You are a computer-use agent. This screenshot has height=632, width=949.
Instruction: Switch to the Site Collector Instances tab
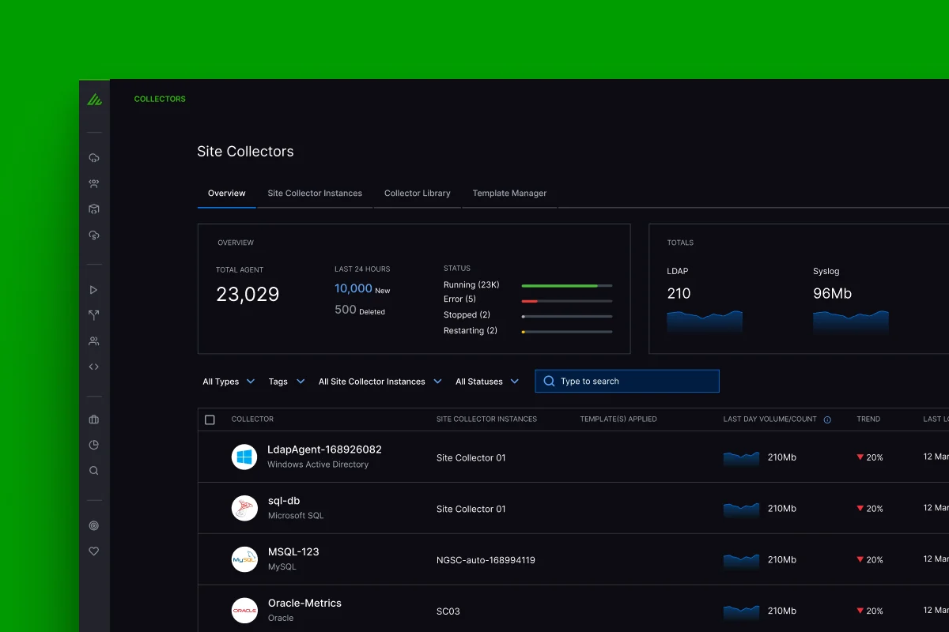tap(315, 193)
